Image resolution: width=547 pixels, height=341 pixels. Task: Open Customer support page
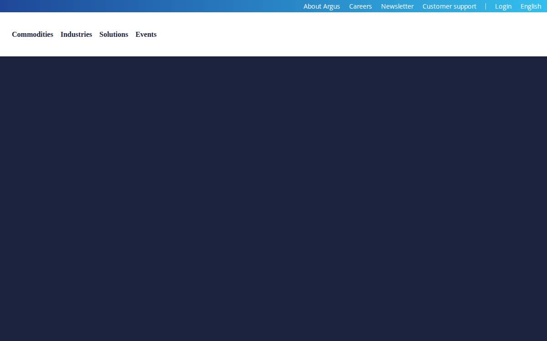pos(449,6)
